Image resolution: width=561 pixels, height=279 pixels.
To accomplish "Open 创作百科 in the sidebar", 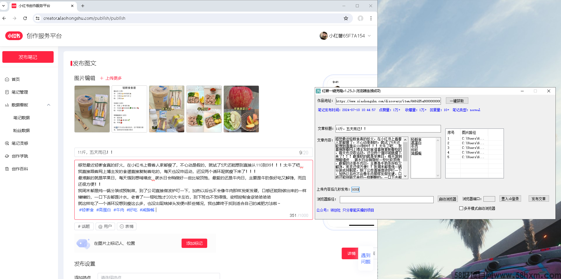I will [x=20, y=169].
